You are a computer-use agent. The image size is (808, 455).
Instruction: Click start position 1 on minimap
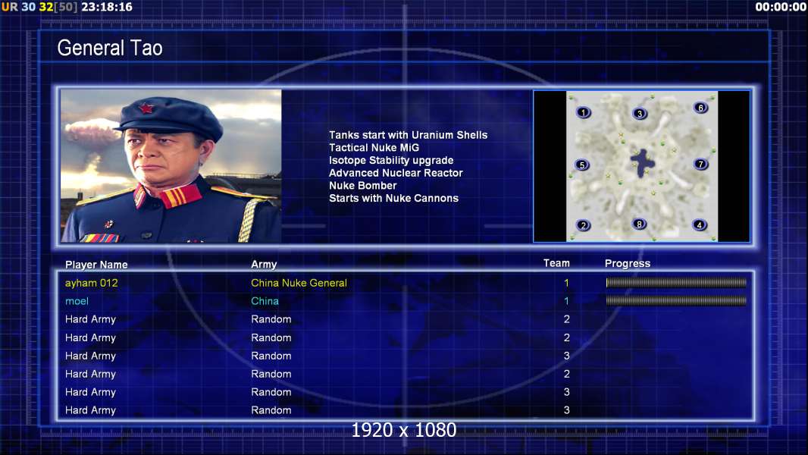[x=584, y=112]
